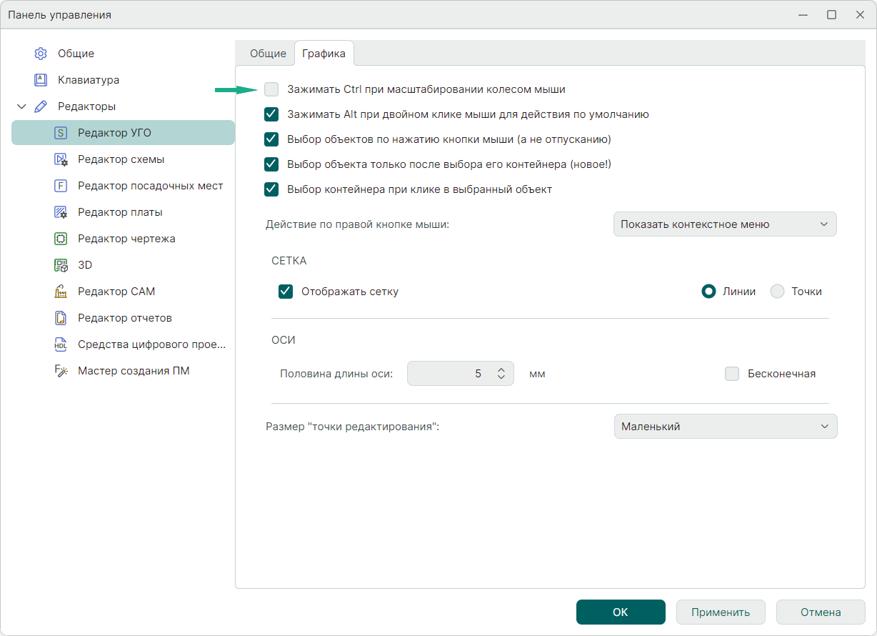877x636 pixels.
Task: Expand the Размер точки редактирования dropdown
Action: [724, 427]
